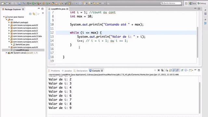The image size is (208, 117).
Task: Click the Run green play button
Action: click(33, 3)
